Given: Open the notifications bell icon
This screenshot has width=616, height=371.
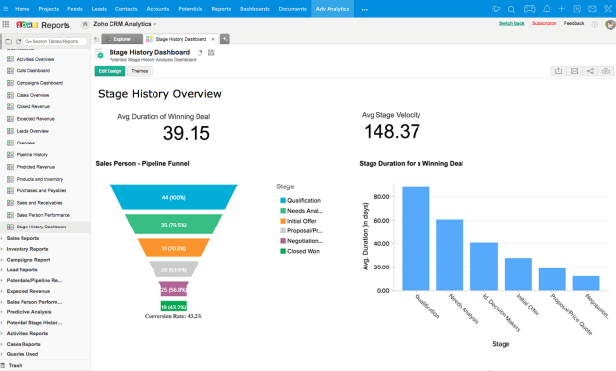Looking at the screenshot, I should [x=547, y=9].
